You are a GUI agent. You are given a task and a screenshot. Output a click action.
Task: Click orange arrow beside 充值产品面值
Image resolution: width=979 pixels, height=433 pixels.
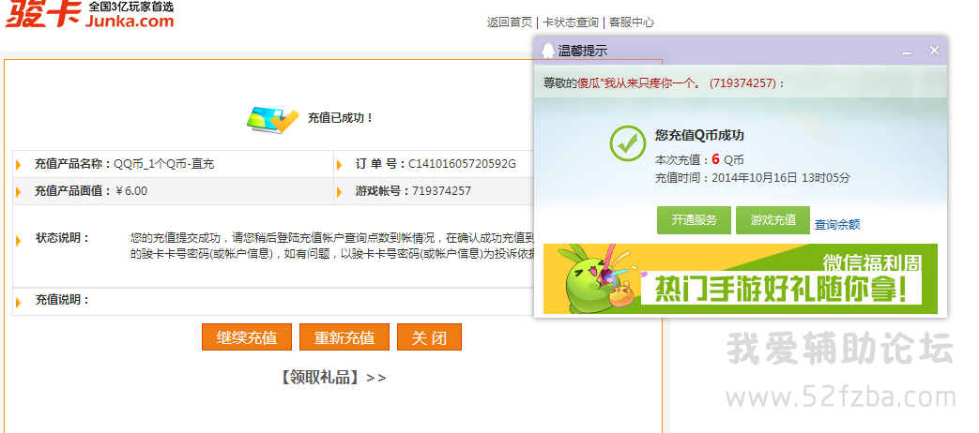coord(19,192)
